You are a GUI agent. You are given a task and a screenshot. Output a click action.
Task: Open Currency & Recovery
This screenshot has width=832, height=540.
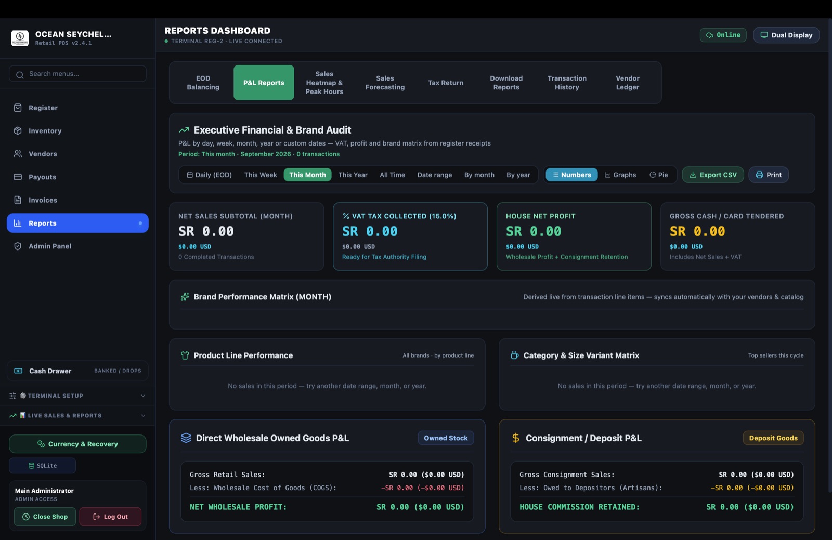tap(77, 444)
